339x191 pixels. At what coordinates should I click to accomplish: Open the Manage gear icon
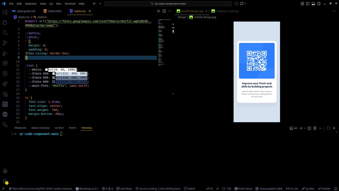[x=5, y=181]
